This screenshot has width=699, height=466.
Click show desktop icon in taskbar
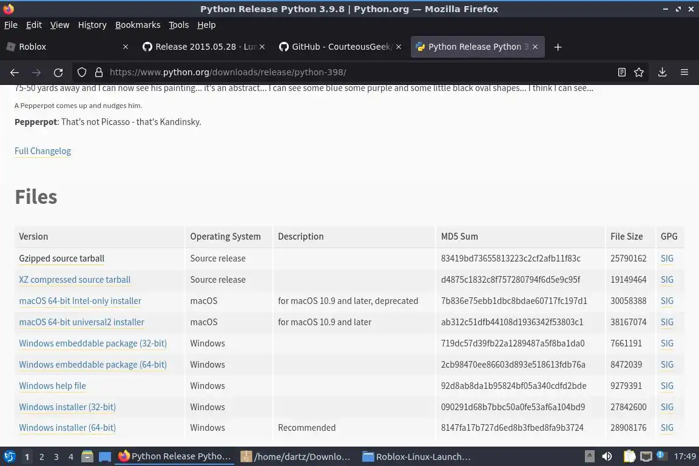tap(105, 457)
